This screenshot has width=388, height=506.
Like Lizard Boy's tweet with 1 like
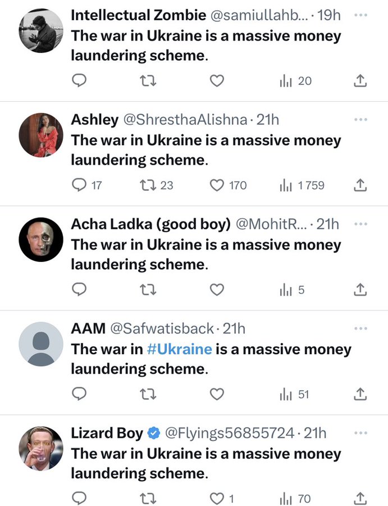[217, 498]
